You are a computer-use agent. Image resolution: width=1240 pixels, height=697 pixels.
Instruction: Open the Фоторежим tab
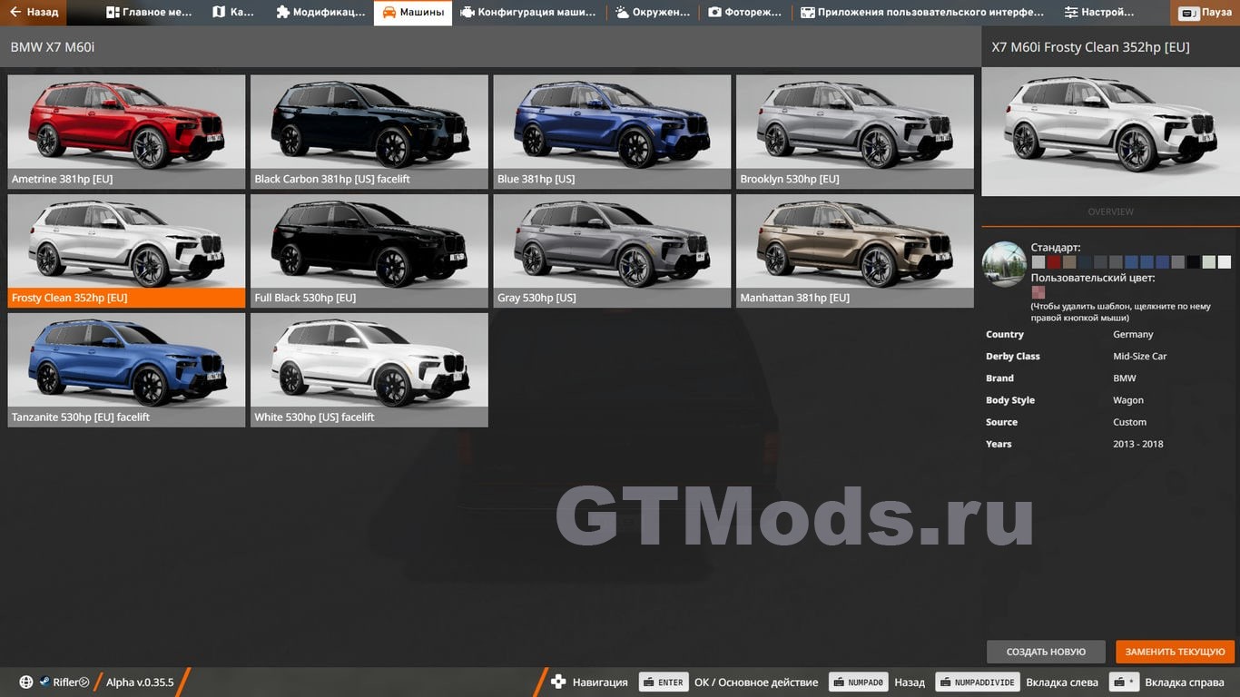coord(745,13)
